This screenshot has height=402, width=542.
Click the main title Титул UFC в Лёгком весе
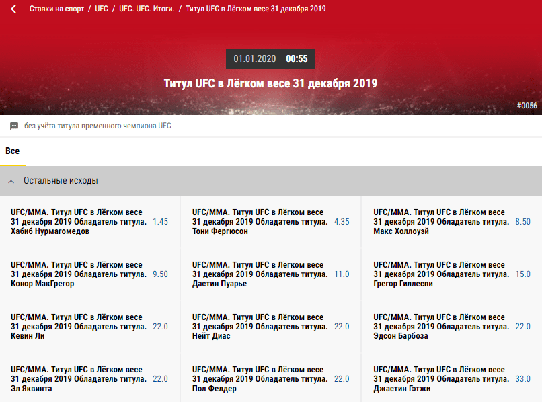point(270,83)
